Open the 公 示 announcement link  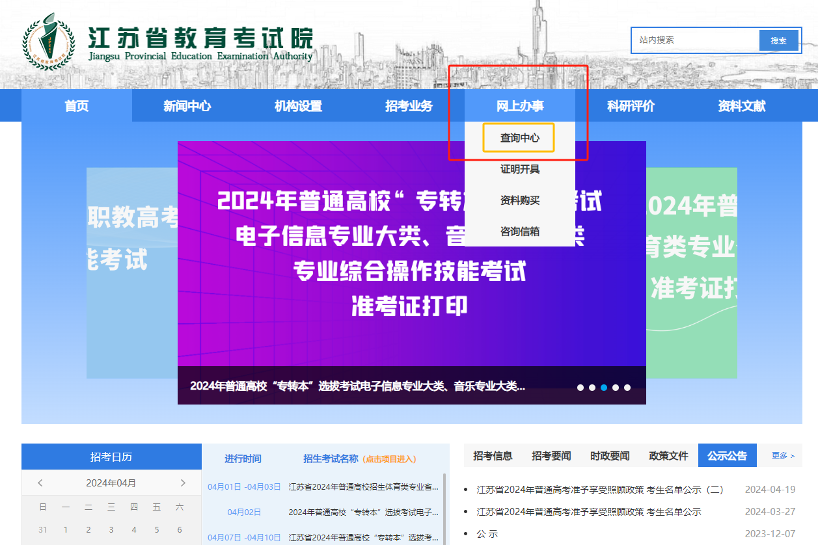tap(487, 534)
